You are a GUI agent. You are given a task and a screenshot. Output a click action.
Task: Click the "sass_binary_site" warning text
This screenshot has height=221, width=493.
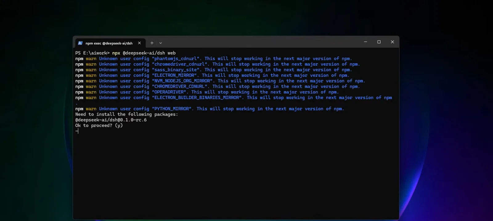[x=177, y=70]
